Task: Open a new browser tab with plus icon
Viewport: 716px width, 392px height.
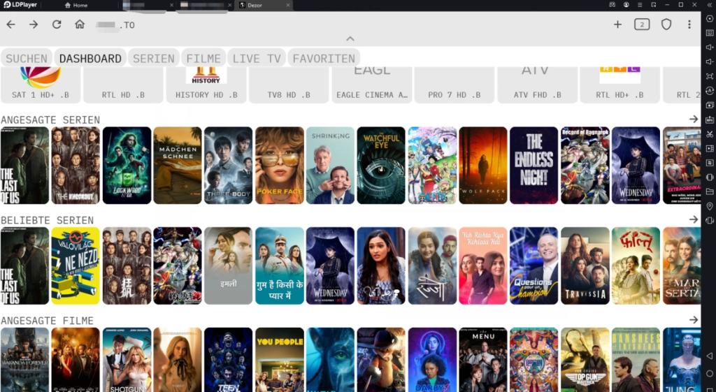Action: point(617,24)
